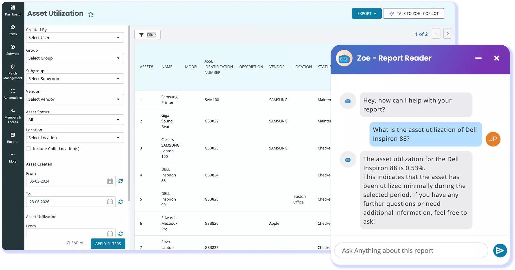Open the Asset Status All dropdown
The image size is (515, 270).
75,120
